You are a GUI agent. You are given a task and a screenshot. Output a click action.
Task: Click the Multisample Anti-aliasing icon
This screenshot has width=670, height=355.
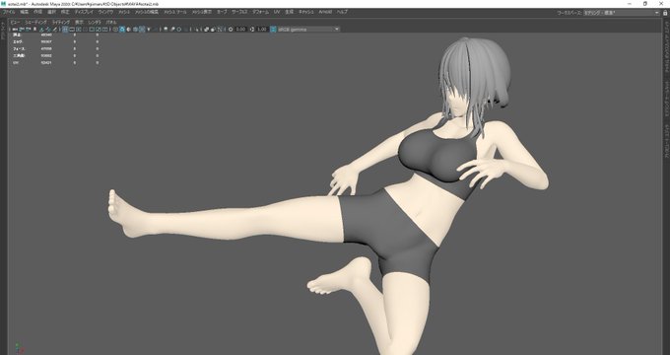click(179, 29)
